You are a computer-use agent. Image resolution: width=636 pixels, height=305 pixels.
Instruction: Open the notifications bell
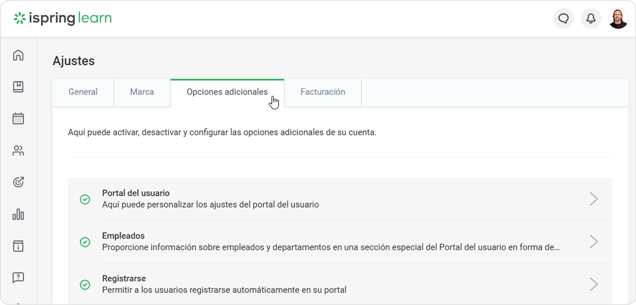pos(591,19)
